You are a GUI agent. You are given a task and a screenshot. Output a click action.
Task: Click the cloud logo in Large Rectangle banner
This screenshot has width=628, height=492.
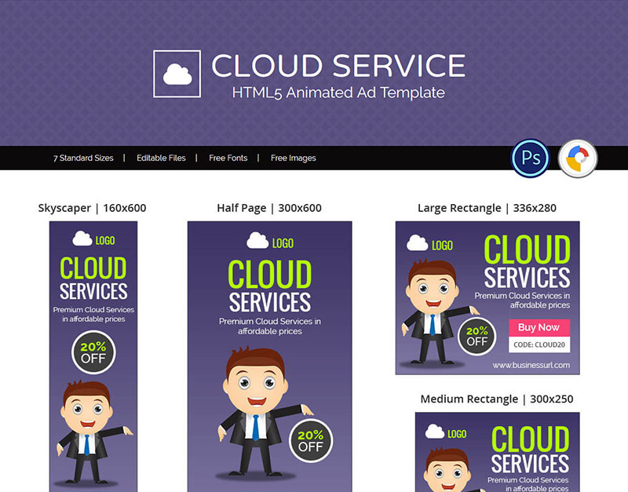click(417, 243)
